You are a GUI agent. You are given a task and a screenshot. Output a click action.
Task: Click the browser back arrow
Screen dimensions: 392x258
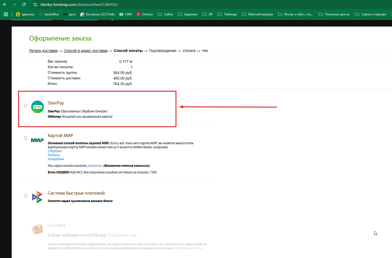click(x=5, y=5)
